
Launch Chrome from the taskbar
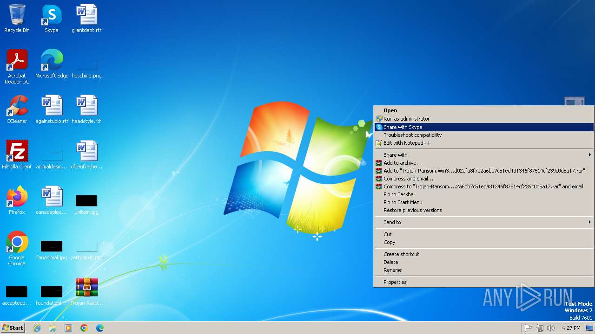tap(84, 328)
